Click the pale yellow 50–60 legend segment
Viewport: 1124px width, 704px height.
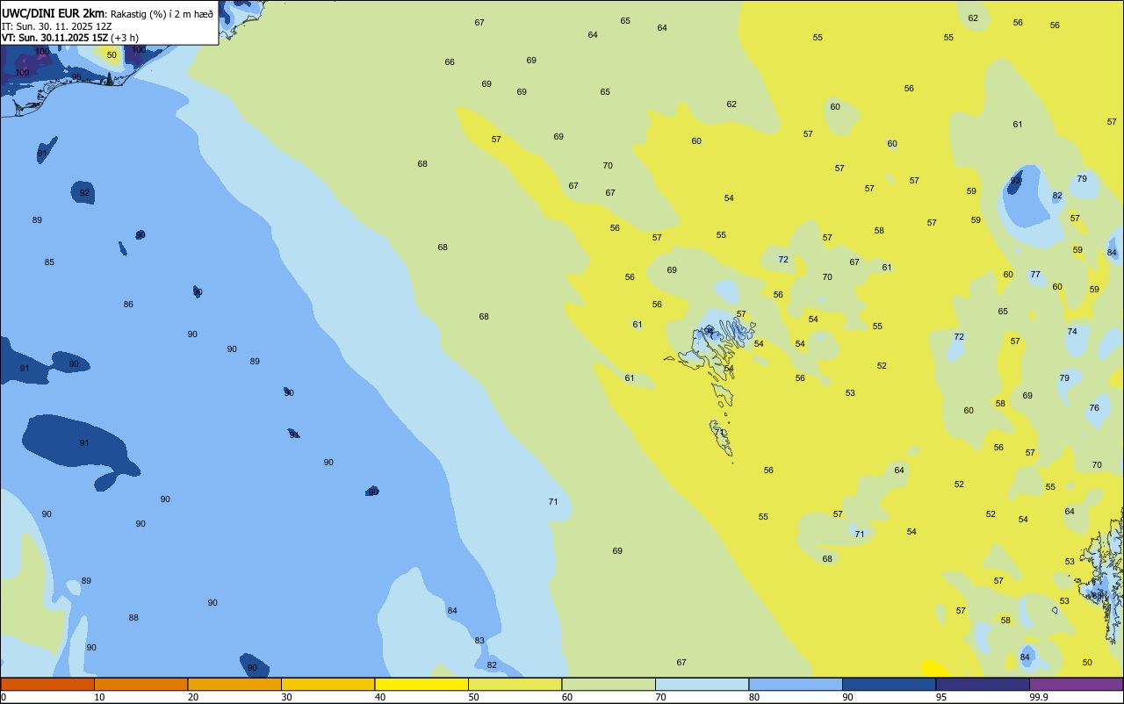pyautogui.click(x=515, y=684)
